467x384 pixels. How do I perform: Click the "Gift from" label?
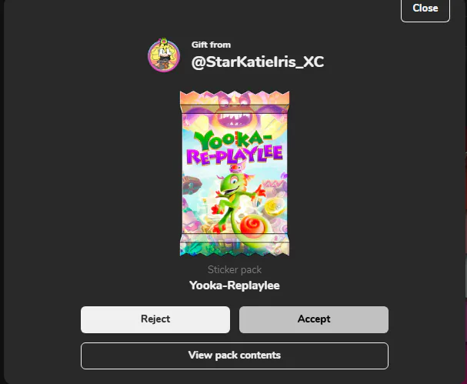211,45
